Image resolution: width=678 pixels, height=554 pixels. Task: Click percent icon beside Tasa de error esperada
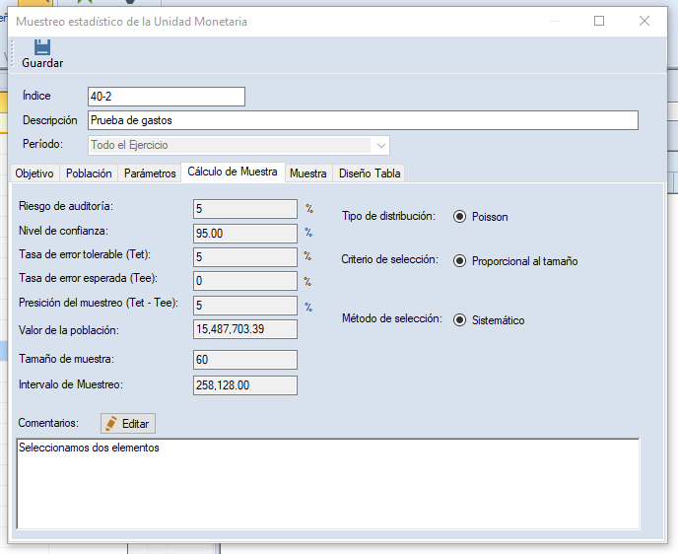coord(308,281)
